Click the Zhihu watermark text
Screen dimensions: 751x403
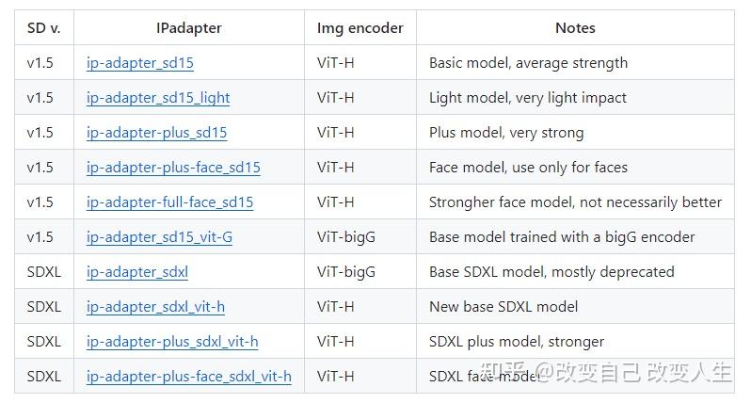click(606, 372)
